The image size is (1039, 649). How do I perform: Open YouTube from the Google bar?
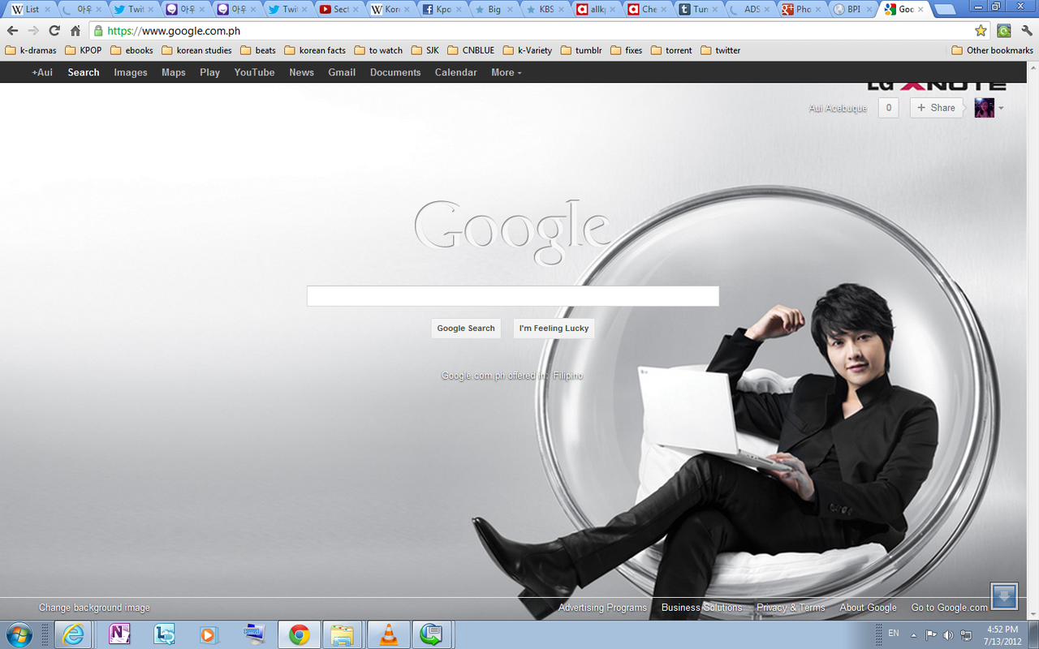point(254,72)
